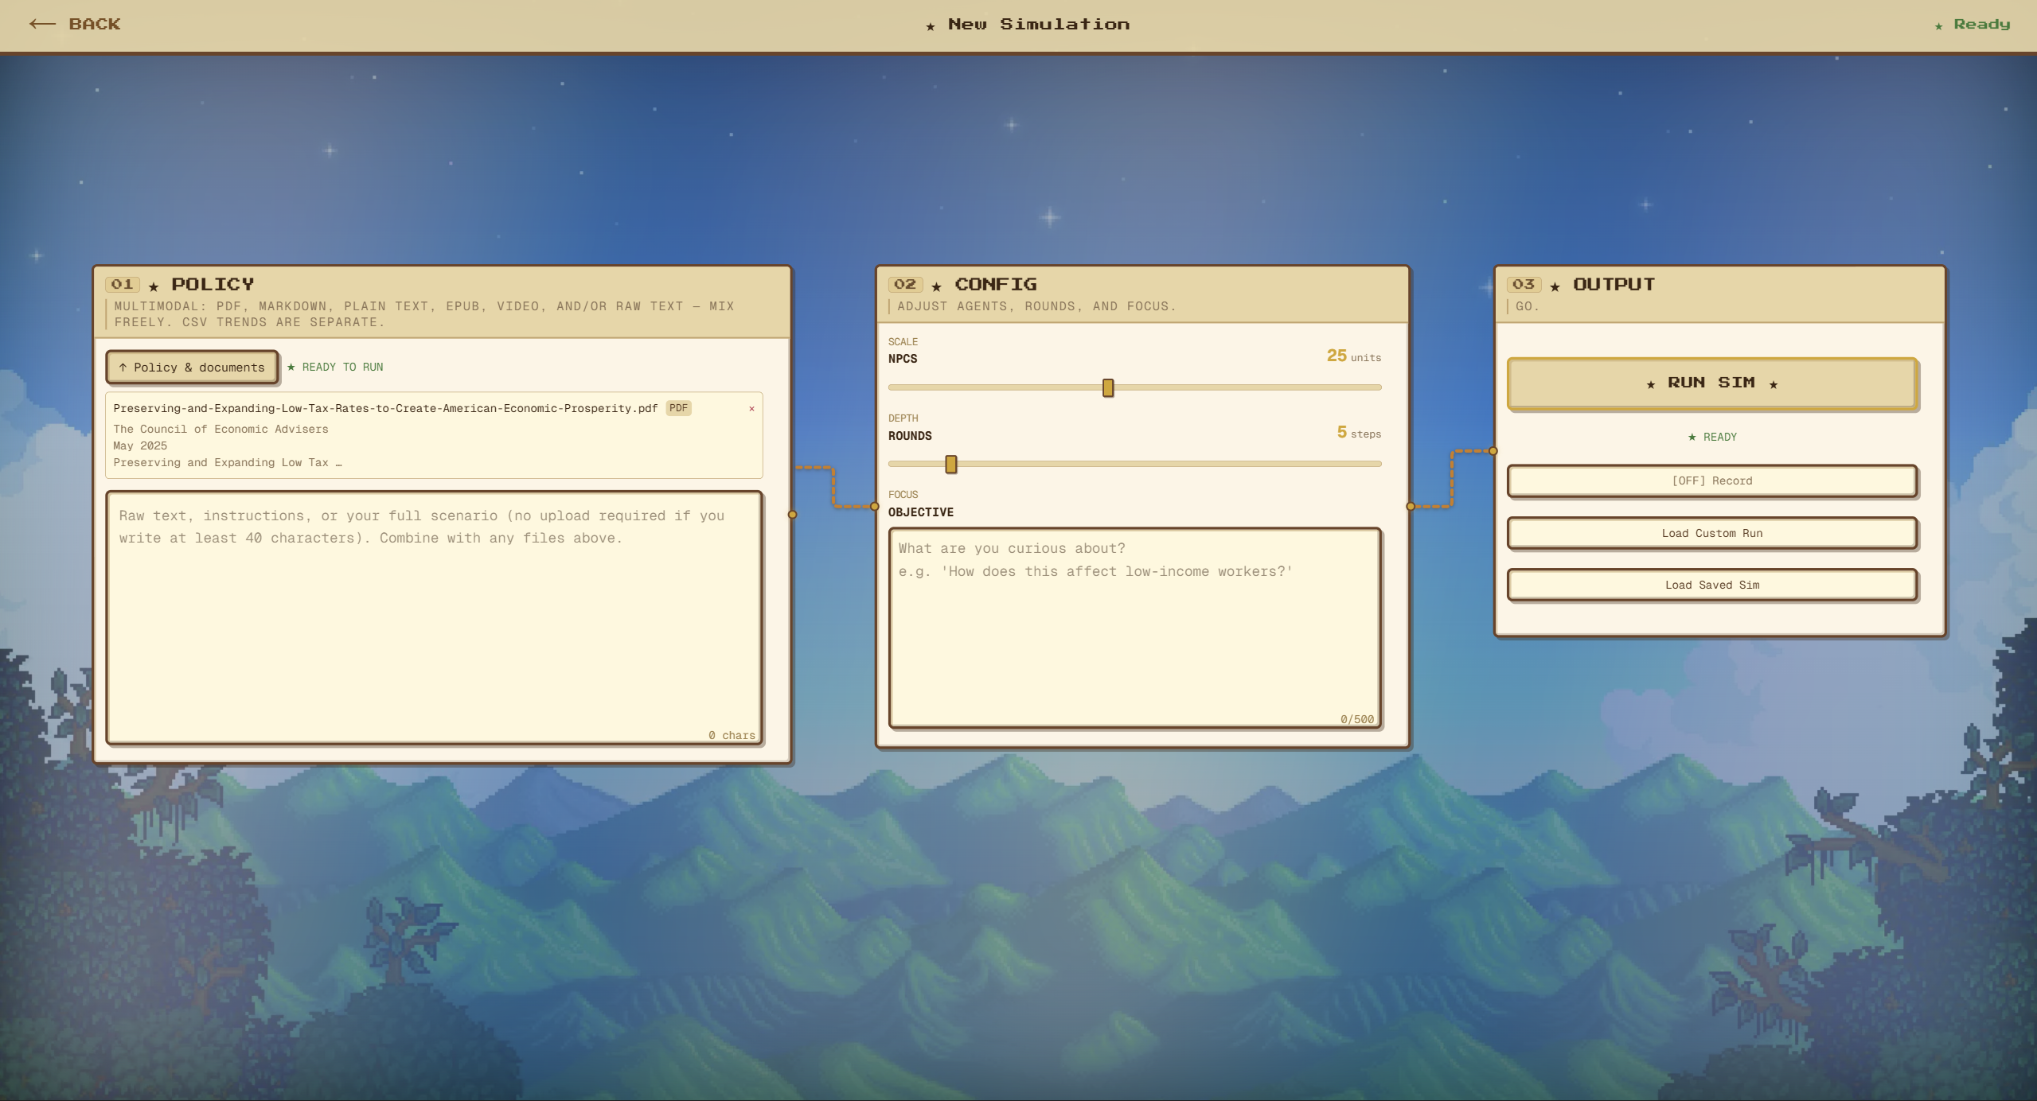This screenshot has height=1101, width=2037.
Task: Click Load Custom Run
Action: (x=1711, y=533)
